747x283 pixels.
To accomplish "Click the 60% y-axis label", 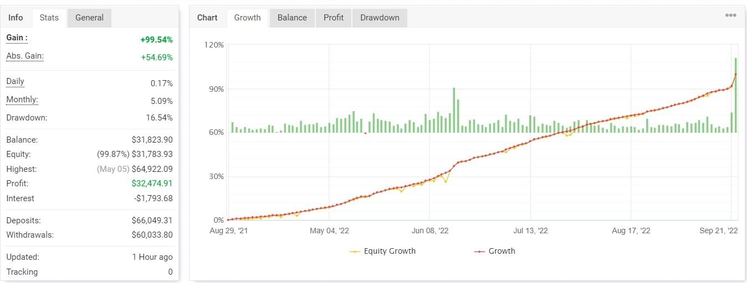I will pos(217,133).
